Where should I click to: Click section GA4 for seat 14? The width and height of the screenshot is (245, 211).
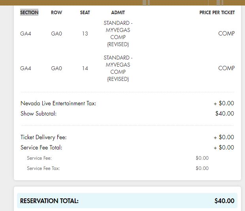[x=26, y=68]
